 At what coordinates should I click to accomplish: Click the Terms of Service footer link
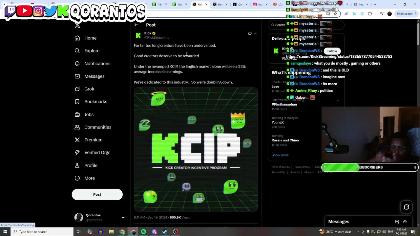coord(281,167)
